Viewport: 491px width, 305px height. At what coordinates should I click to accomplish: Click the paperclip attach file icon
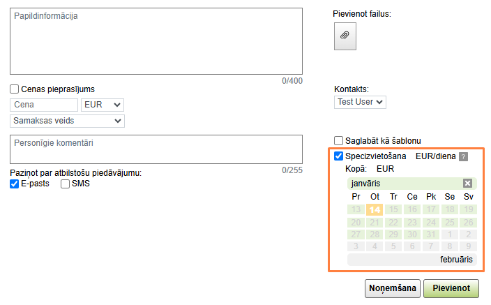[x=345, y=35]
